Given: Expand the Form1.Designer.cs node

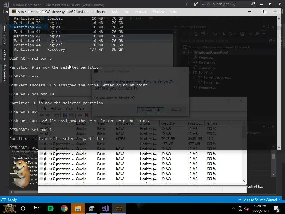Looking at the screenshot, I should coord(194,77).
